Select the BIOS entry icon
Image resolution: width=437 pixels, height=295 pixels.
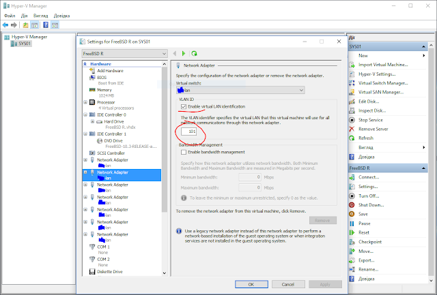[x=92, y=78]
